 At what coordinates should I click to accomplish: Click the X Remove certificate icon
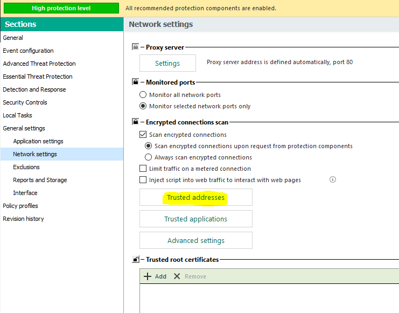[x=177, y=276]
